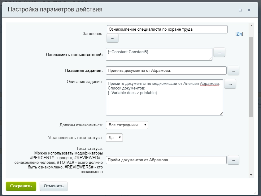Open the Устанавливать текст статуса dropdown
The width and height of the screenshot is (261, 196).
tap(114, 137)
